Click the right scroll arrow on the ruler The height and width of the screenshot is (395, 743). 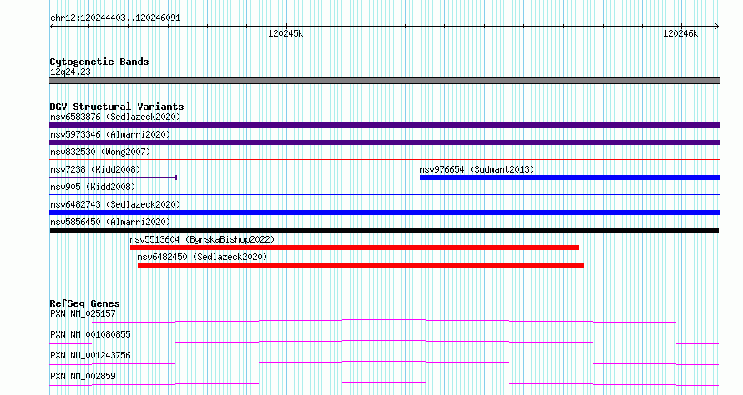click(717, 27)
